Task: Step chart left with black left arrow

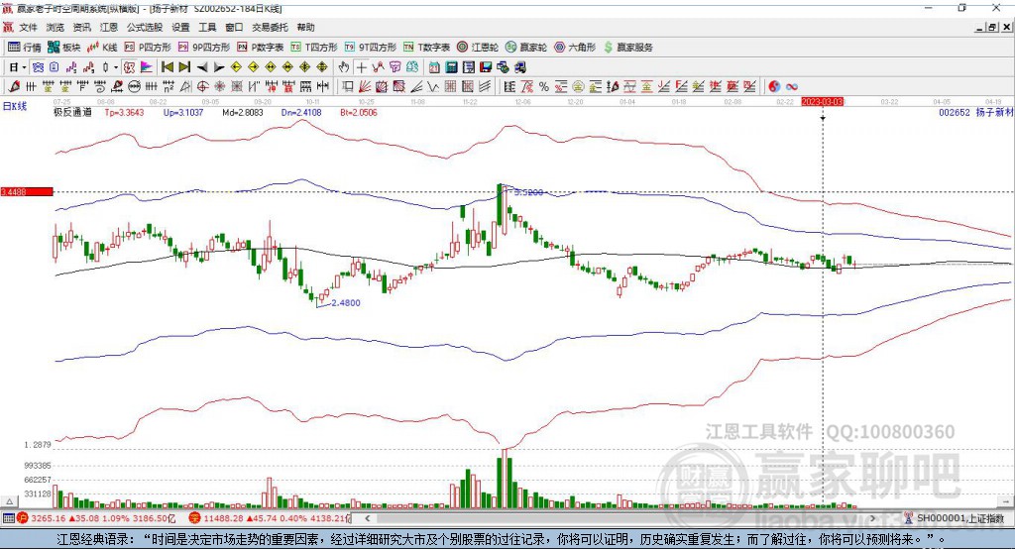Action: click(202, 67)
